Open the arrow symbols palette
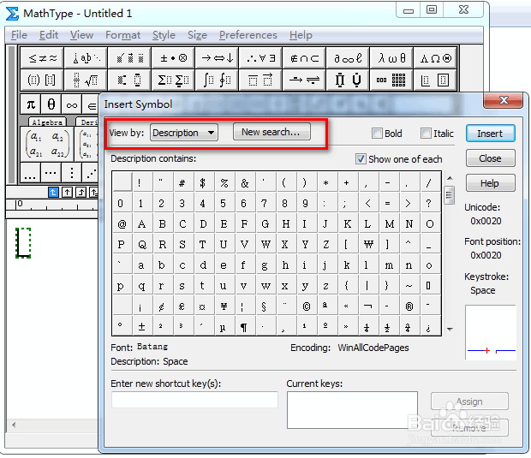Screen dimensions: 531x458 pos(217,58)
